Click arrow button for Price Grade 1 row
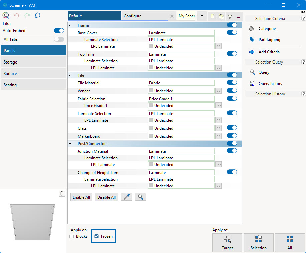The width and height of the screenshot is (306, 253). pos(218,106)
